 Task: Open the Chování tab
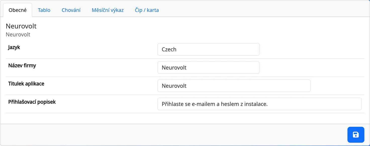click(71, 10)
